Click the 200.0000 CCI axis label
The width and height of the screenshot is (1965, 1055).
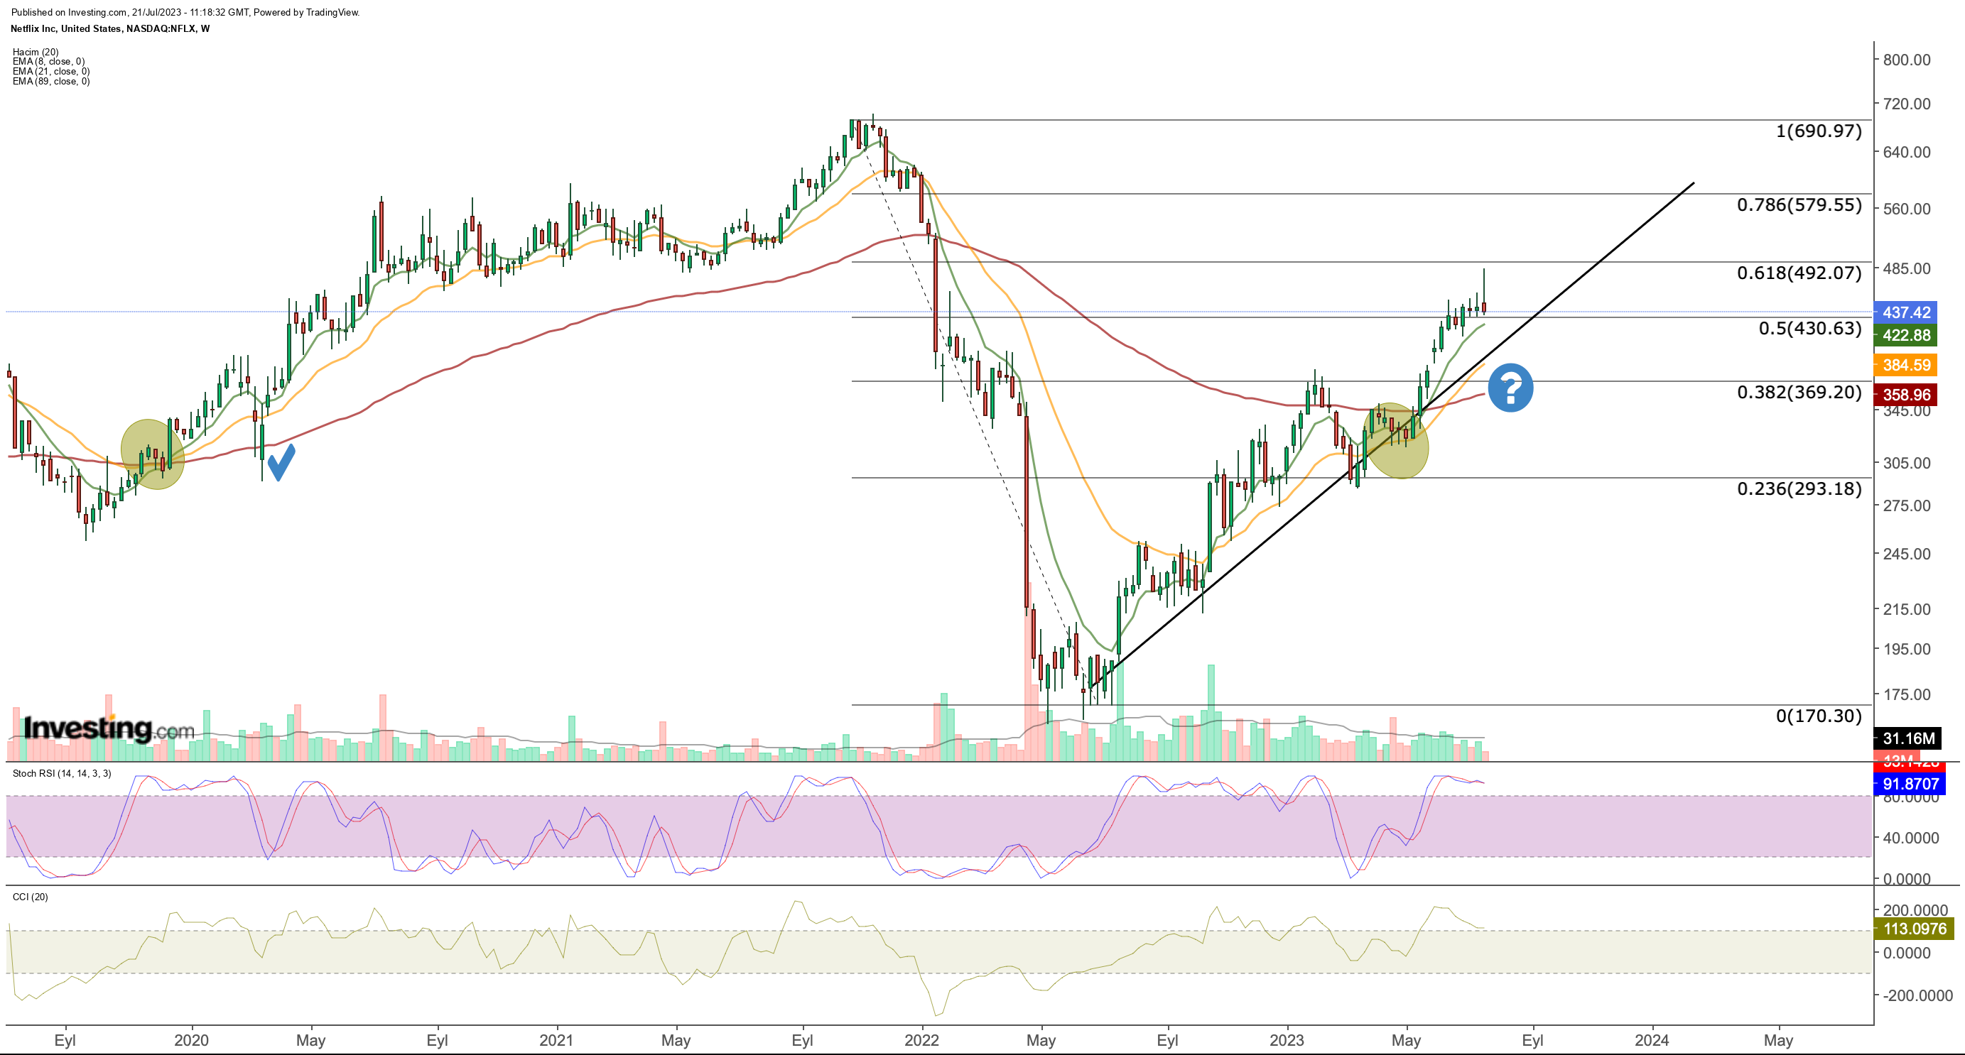point(1915,910)
